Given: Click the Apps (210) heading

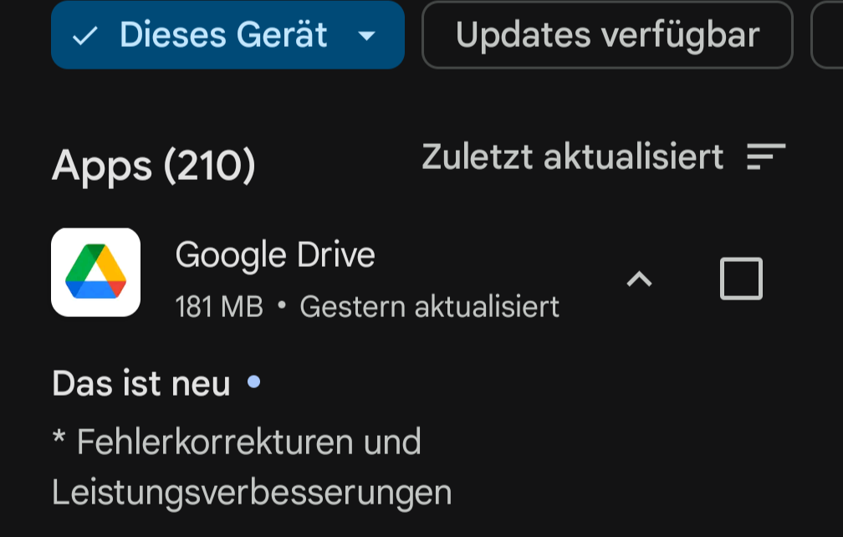Looking at the screenshot, I should point(153,166).
